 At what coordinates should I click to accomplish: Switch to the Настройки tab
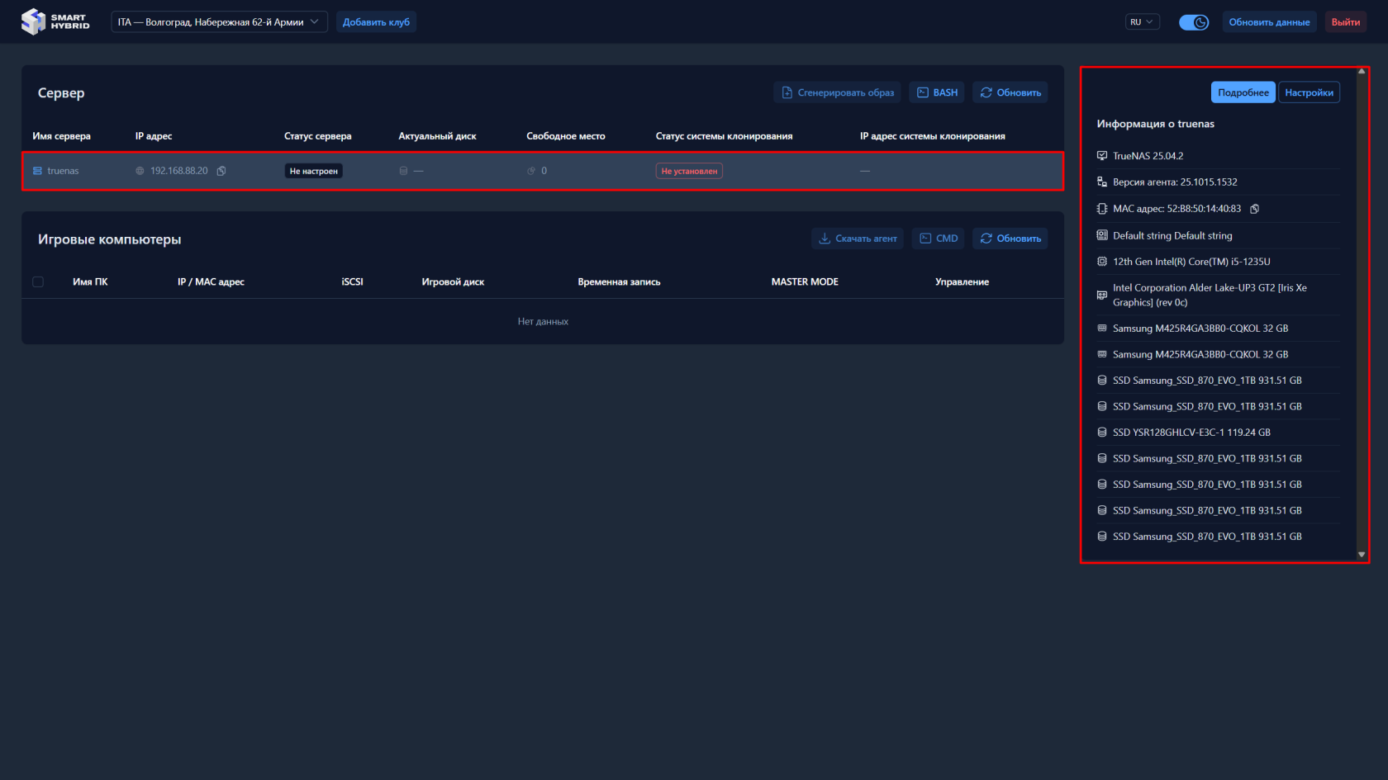coord(1309,92)
